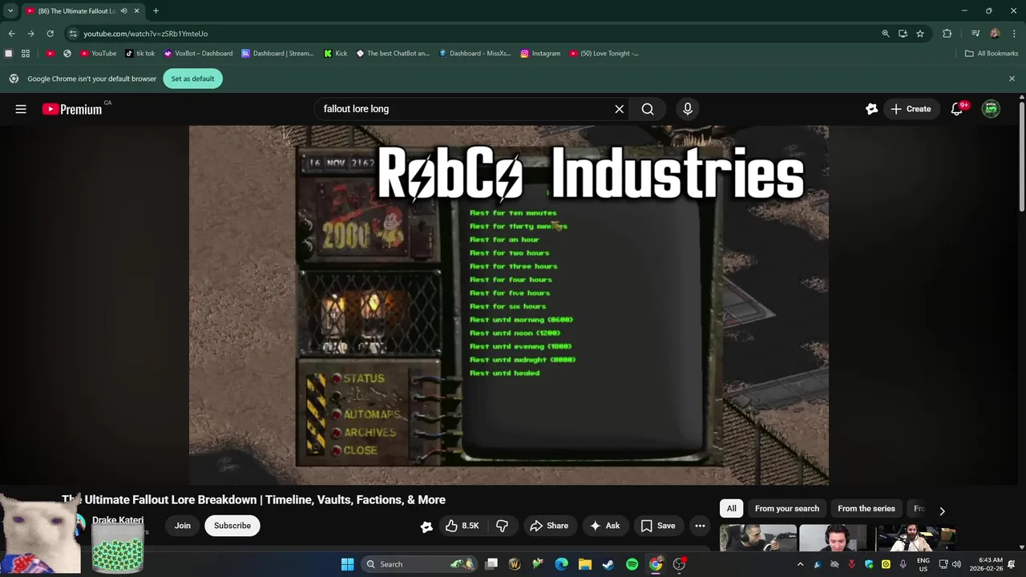This screenshot has width=1026, height=577.
Task: Like the video with thumbs up
Action: point(462,526)
